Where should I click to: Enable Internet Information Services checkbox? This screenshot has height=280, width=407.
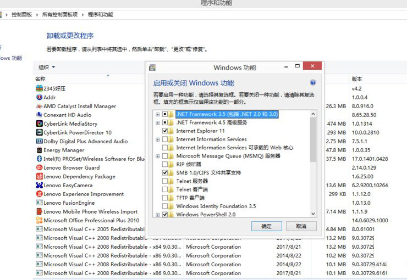tap(165, 139)
